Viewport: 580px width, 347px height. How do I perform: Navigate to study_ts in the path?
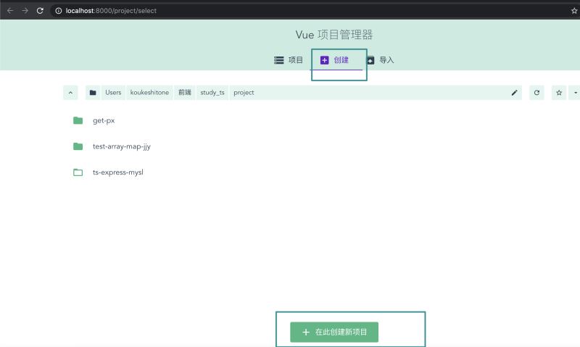[x=212, y=93]
